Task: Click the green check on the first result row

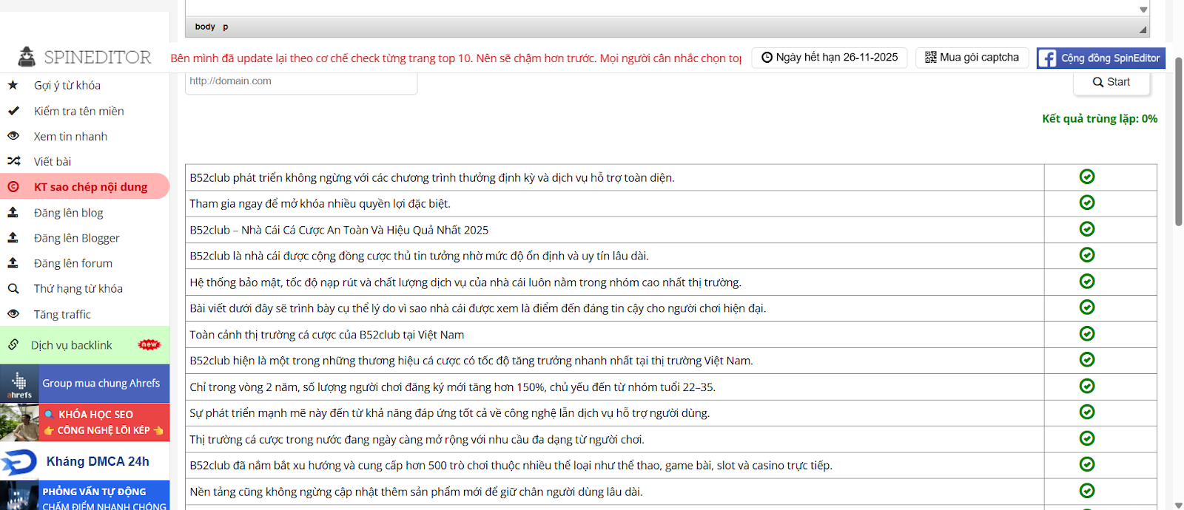Action: 1086,177
